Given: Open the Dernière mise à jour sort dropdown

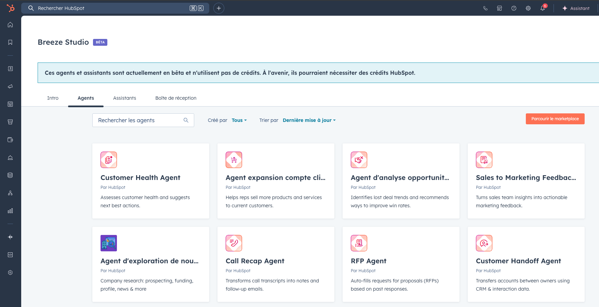Looking at the screenshot, I should 309,120.
